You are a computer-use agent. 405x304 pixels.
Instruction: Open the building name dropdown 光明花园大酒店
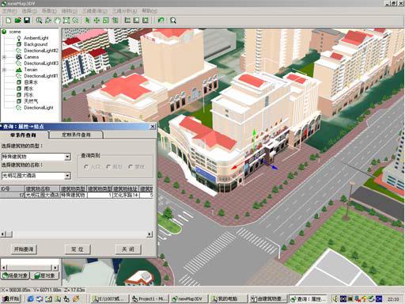67,176
